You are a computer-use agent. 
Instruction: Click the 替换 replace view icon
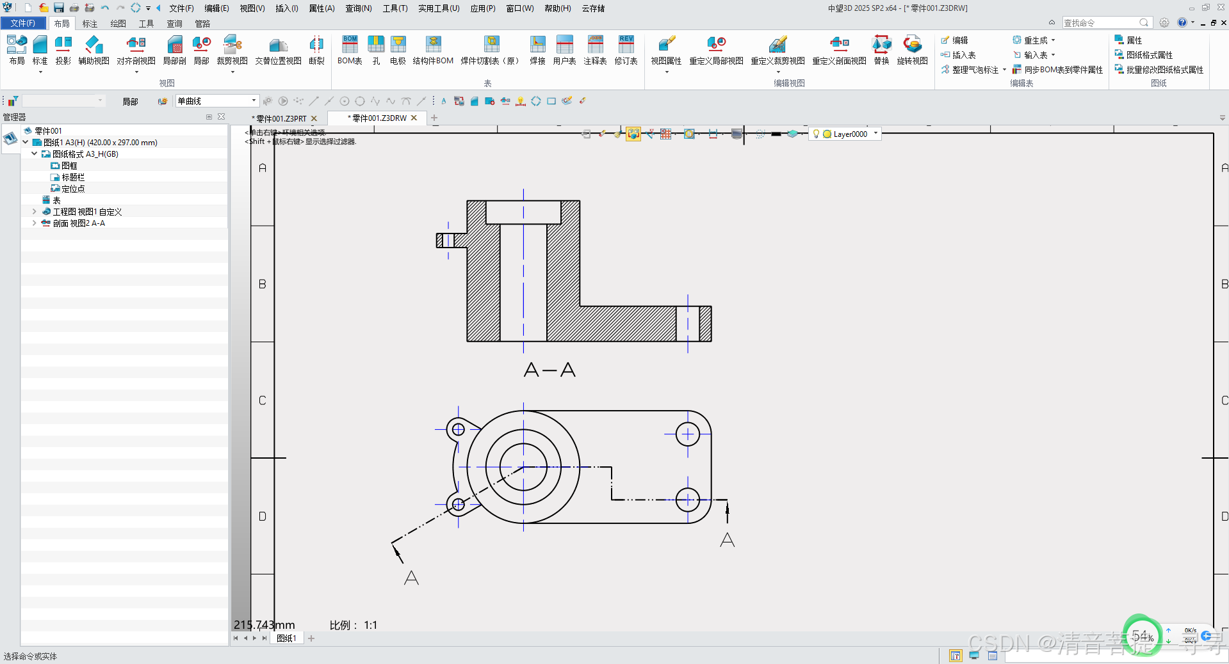pos(881,50)
